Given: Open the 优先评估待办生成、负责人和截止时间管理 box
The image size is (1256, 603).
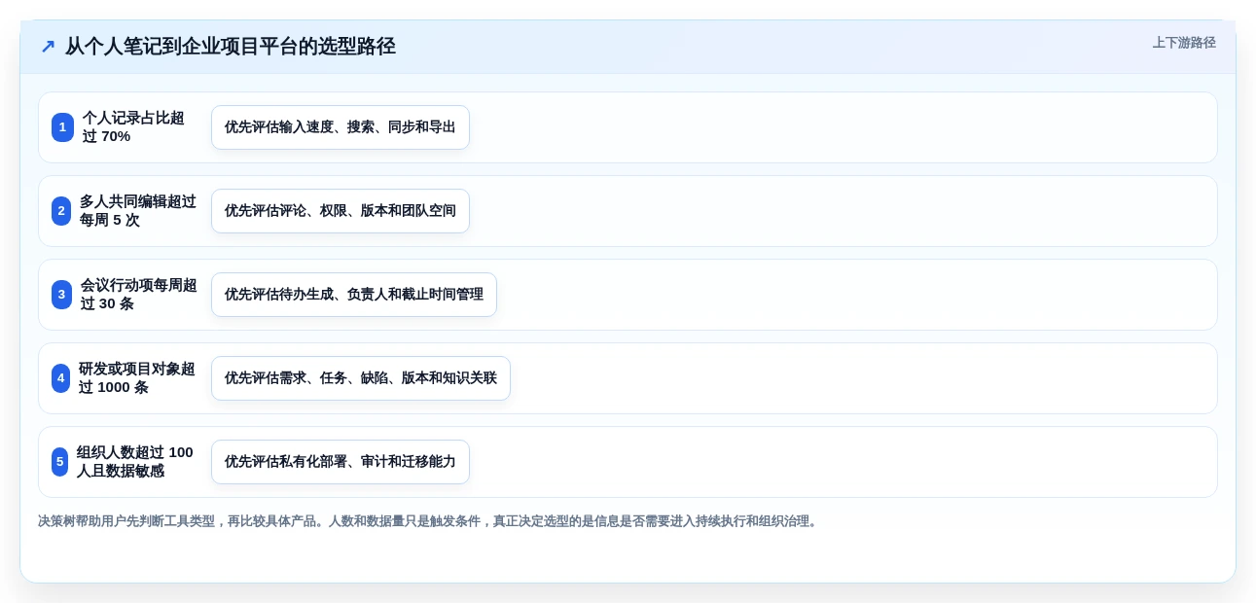Looking at the screenshot, I should (354, 295).
